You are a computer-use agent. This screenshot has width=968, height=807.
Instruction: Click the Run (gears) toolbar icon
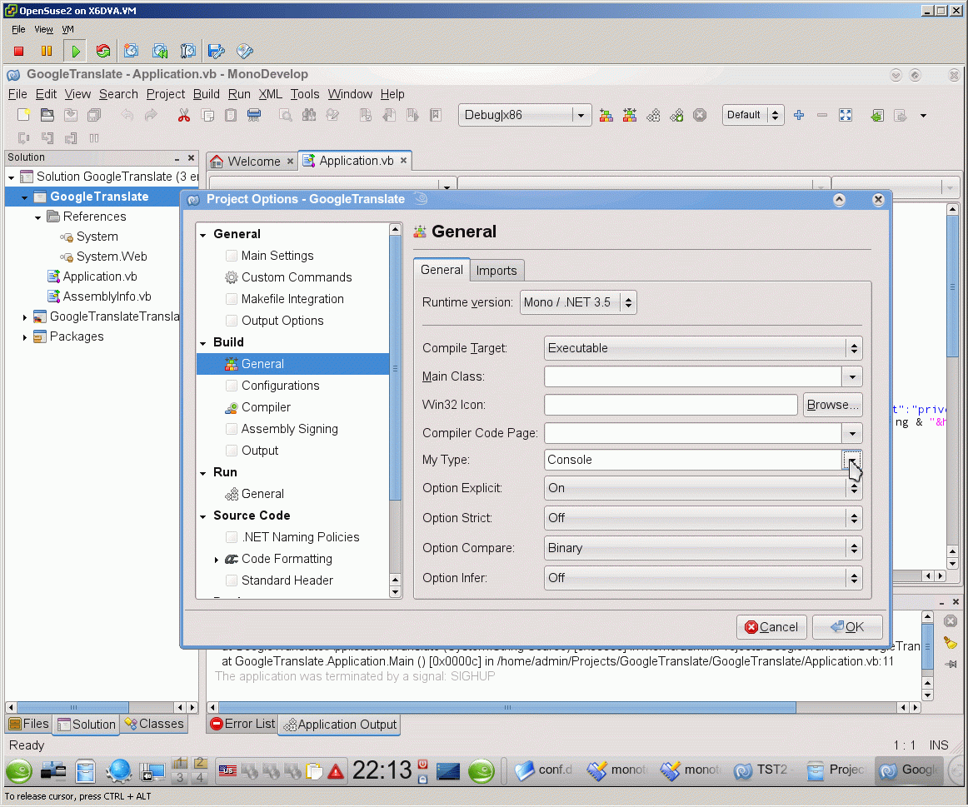point(653,115)
